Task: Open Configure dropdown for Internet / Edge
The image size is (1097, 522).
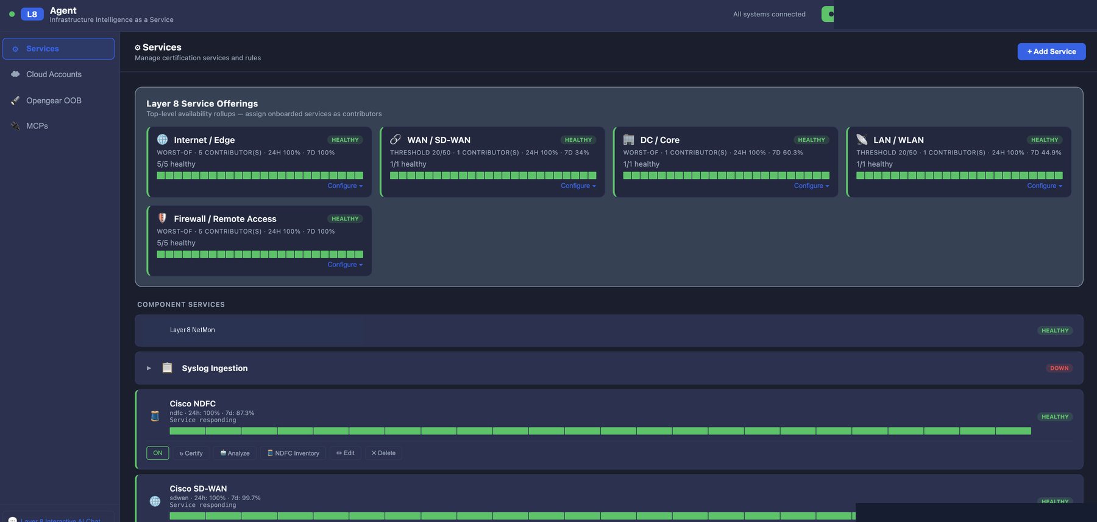Action: (x=345, y=186)
